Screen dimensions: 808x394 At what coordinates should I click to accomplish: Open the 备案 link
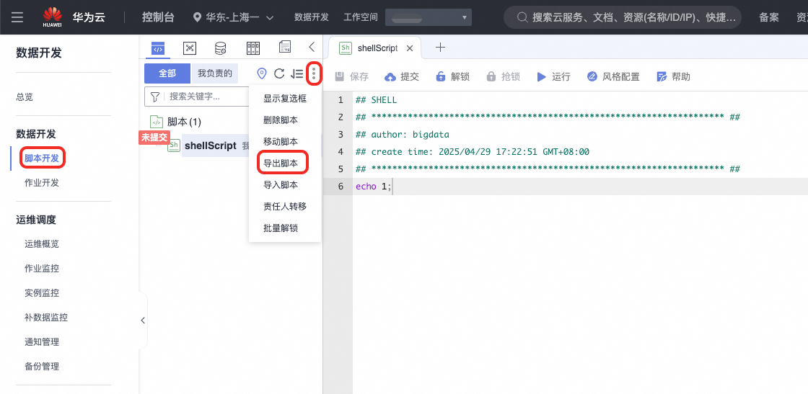tap(769, 17)
